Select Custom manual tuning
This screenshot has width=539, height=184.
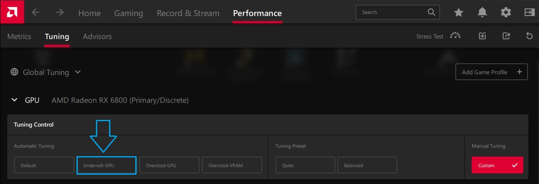pos(498,165)
